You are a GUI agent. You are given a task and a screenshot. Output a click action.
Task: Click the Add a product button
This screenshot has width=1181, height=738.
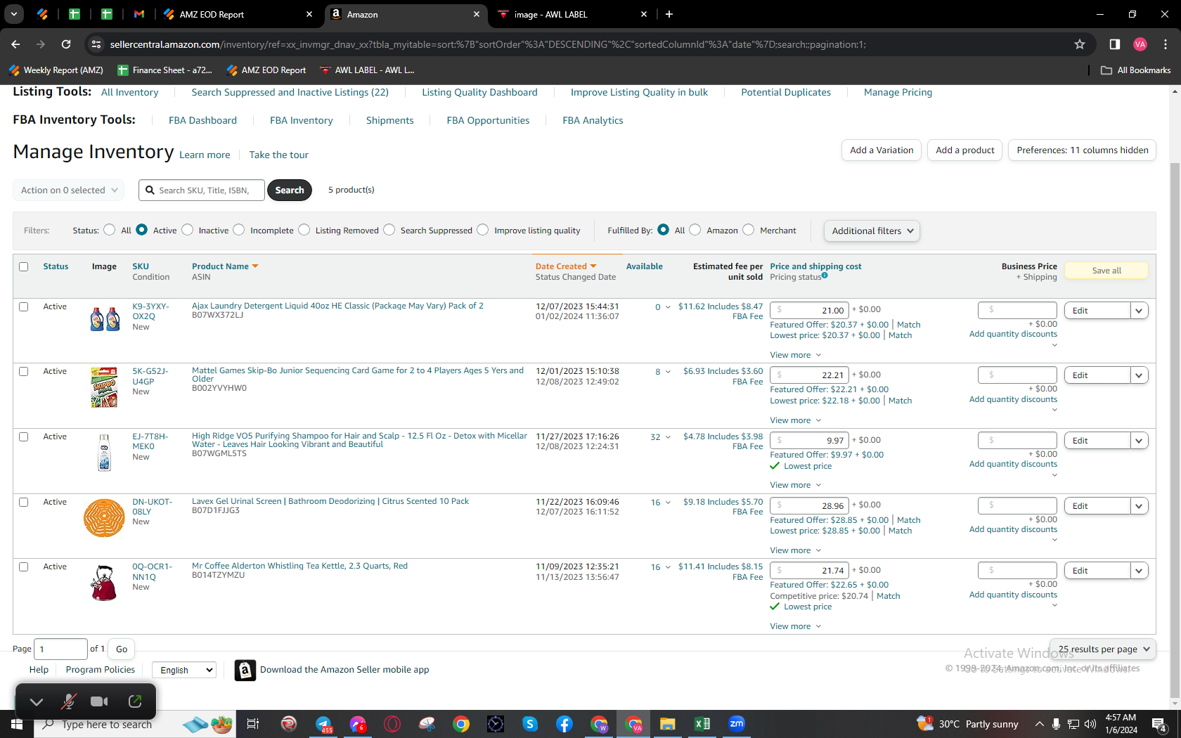pos(964,150)
